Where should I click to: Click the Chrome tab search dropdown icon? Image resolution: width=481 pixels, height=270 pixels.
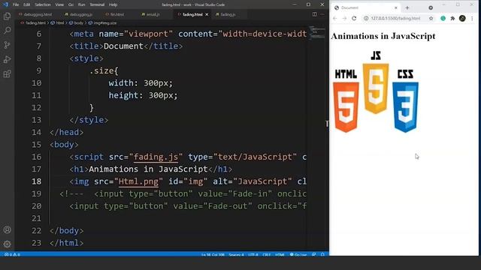(431, 7)
